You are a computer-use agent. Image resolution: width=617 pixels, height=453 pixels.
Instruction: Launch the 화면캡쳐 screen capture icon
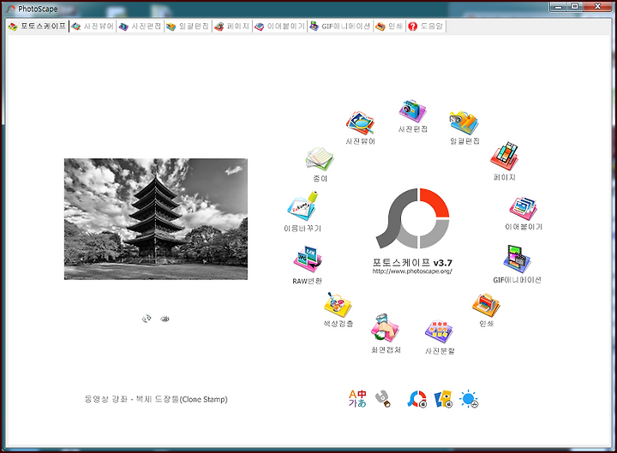click(x=386, y=328)
